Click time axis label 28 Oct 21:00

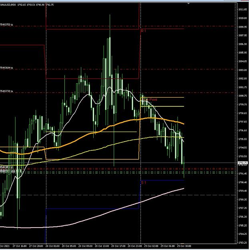click(x=135, y=246)
